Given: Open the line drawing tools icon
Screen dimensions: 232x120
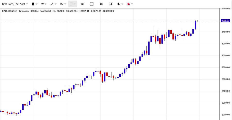Looking at the screenshot, I should 52,4.
